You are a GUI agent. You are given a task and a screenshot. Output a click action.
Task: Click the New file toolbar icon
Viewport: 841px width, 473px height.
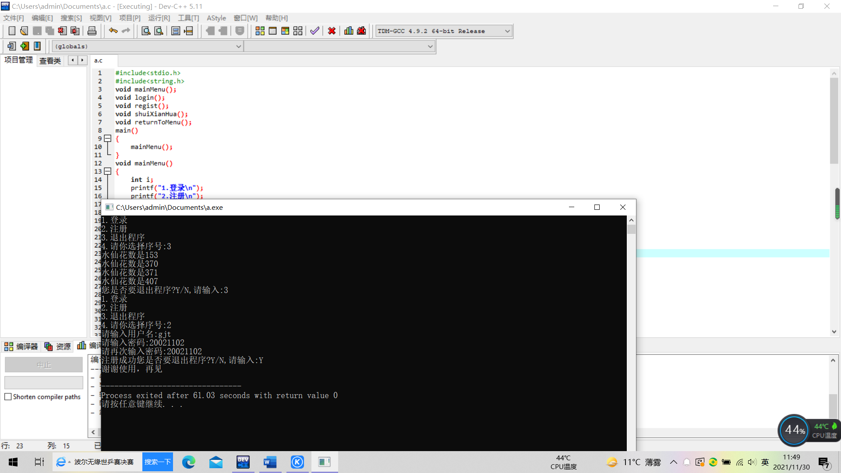(x=12, y=31)
